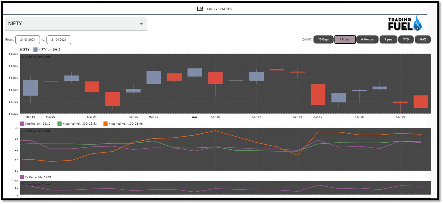Click the Trading Fuel logo
The width and height of the screenshot is (443, 204).
coord(405,23)
